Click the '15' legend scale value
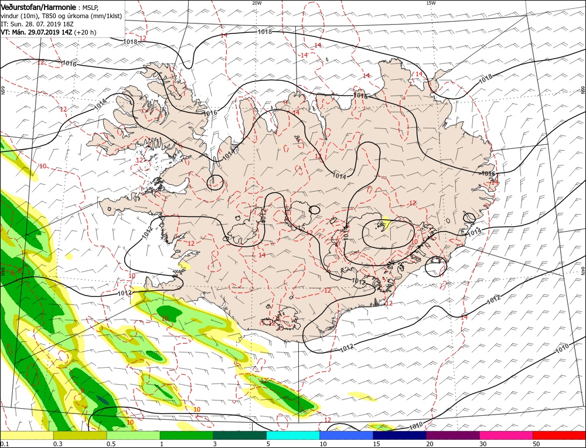This screenshot has height=448, width=586. coord(376,444)
